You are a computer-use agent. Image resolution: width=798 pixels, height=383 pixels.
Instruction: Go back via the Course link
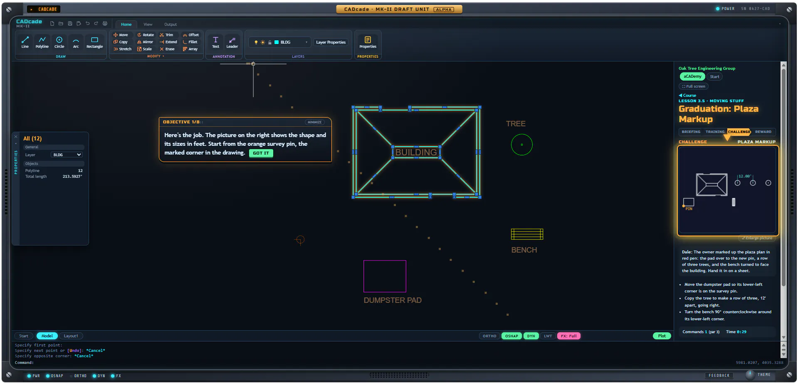click(x=687, y=96)
